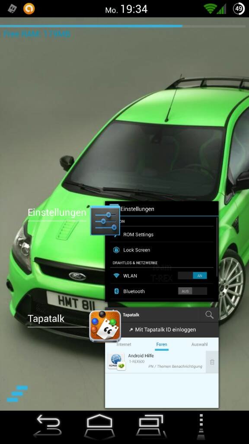249x444 pixels.
Task: Switch to the Internet tab
Action: coord(124,344)
